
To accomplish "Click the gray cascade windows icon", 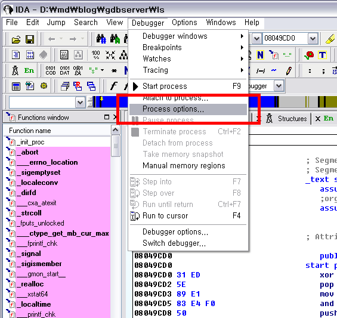I will pos(64,87).
